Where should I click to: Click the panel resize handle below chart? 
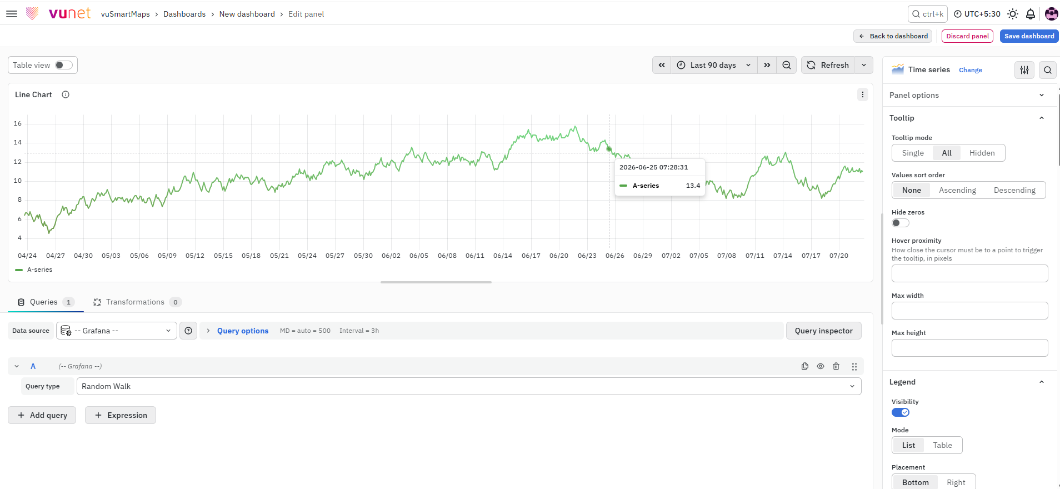[436, 282]
